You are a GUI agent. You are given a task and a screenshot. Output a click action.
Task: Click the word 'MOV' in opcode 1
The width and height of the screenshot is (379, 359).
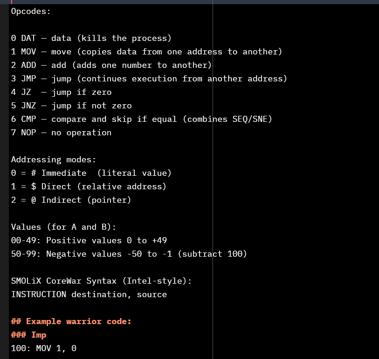point(28,52)
